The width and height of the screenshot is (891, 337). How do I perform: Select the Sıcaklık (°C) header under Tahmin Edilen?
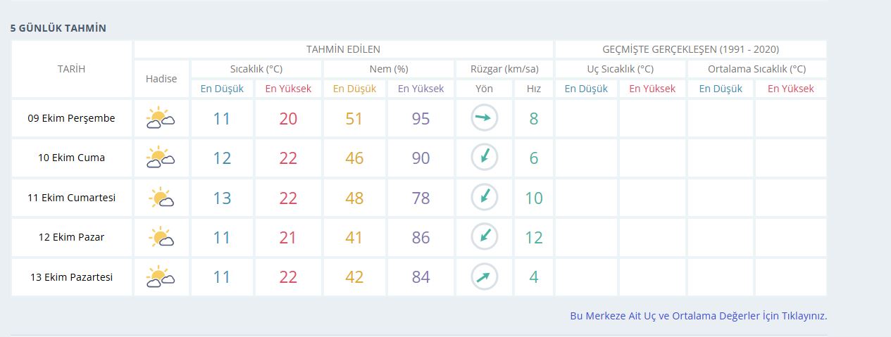pyautogui.click(x=256, y=69)
